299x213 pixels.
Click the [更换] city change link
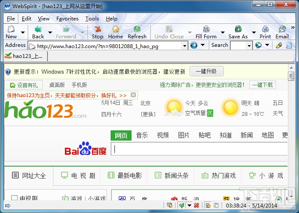(148, 114)
